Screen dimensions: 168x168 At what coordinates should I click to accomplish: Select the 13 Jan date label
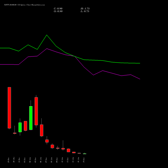(x=68, y=160)
